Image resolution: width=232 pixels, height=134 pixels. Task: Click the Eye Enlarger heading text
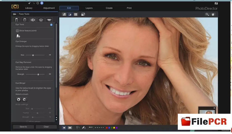tap(21, 42)
